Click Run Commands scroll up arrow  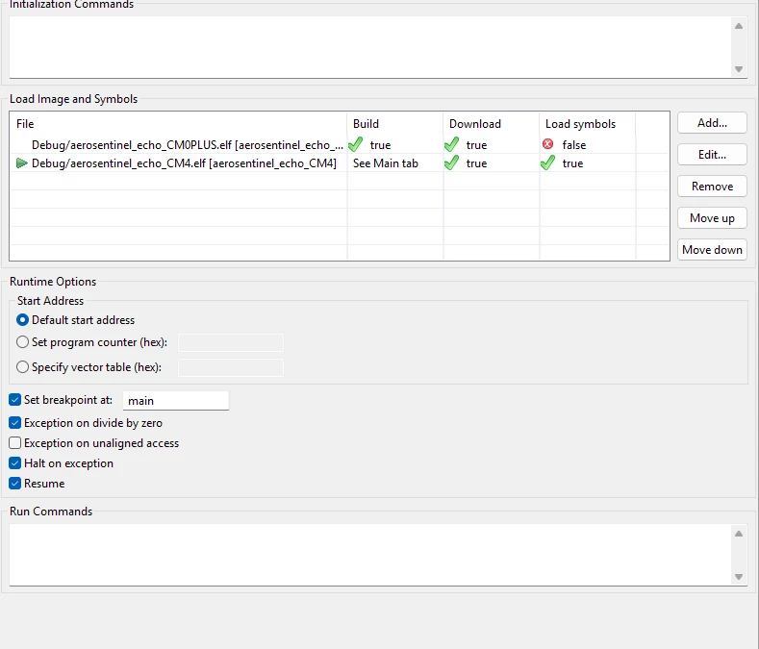739,534
